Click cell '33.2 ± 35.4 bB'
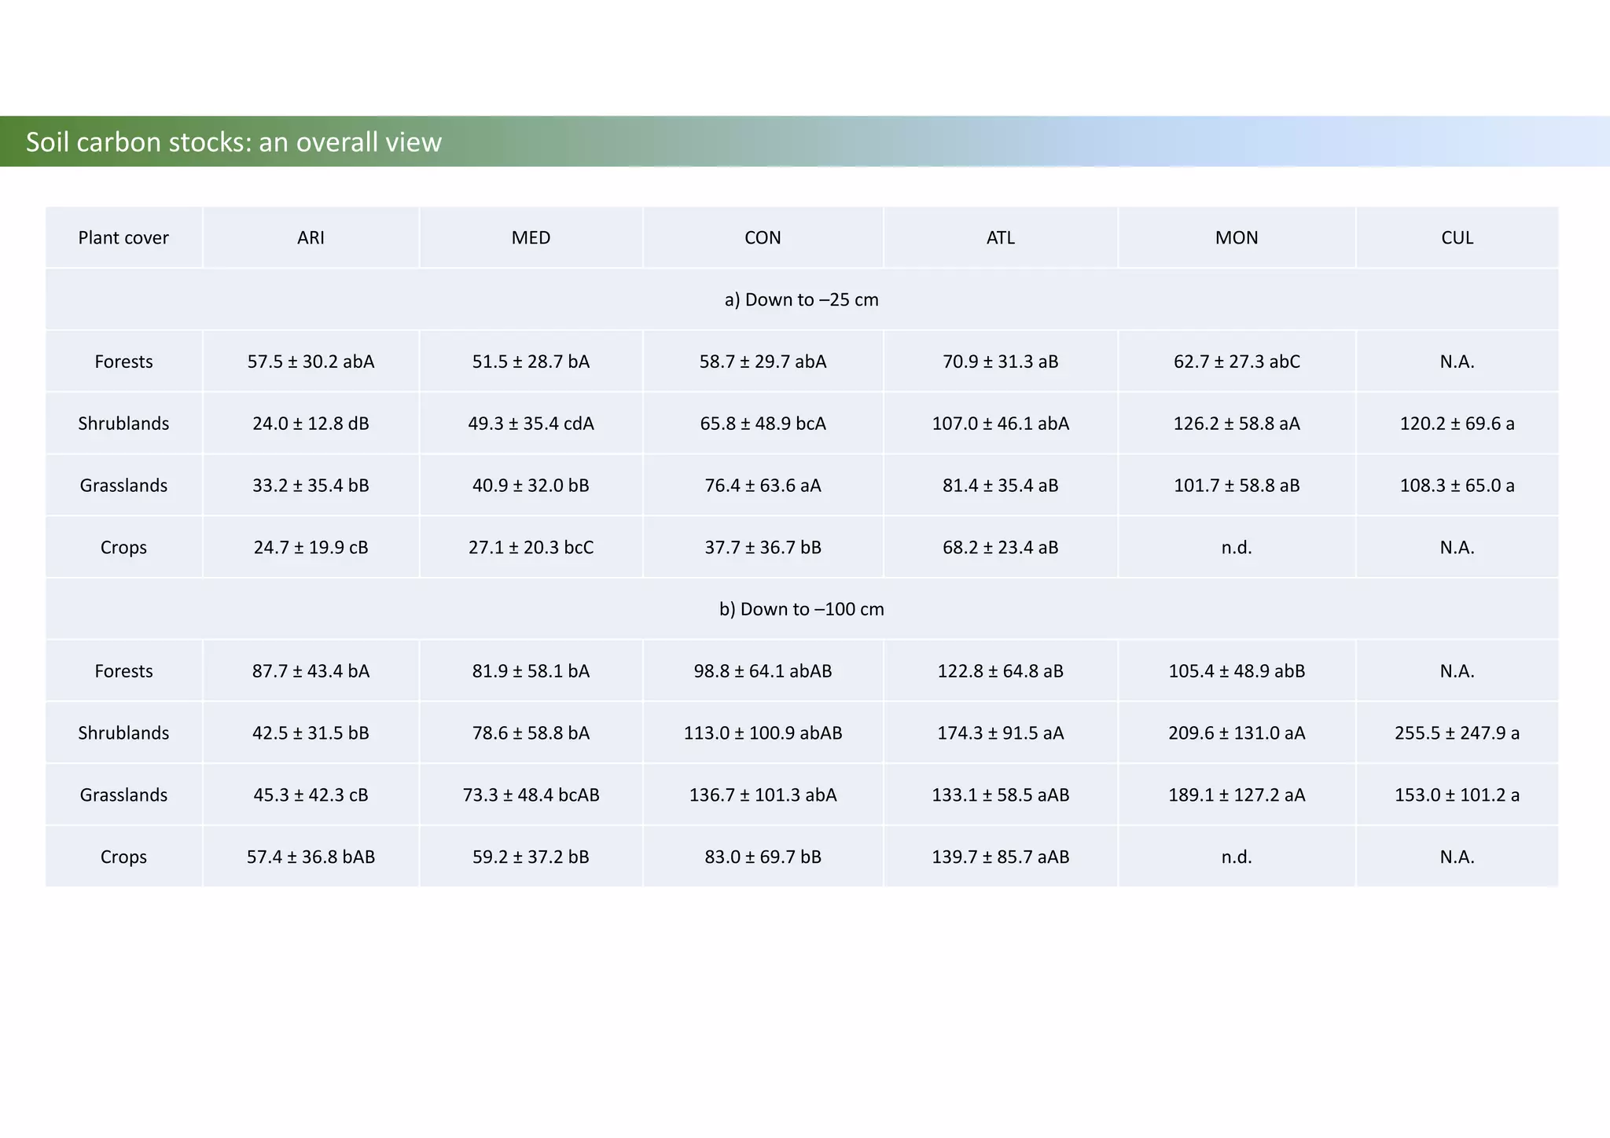 pyautogui.click(x=311, y=486)
